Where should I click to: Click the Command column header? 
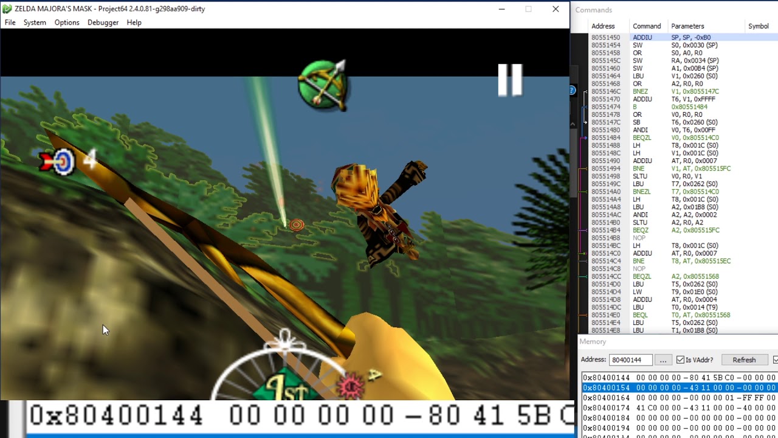[647, 26]
